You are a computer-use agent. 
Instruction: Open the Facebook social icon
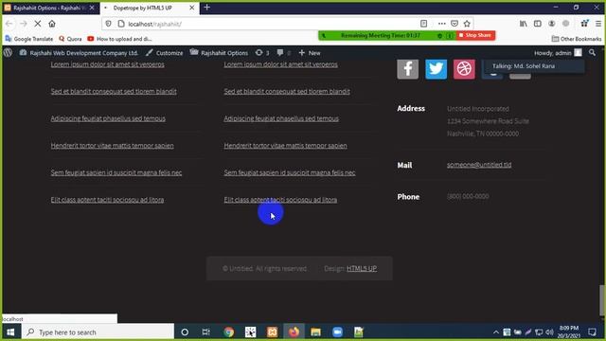coord(407,69)
